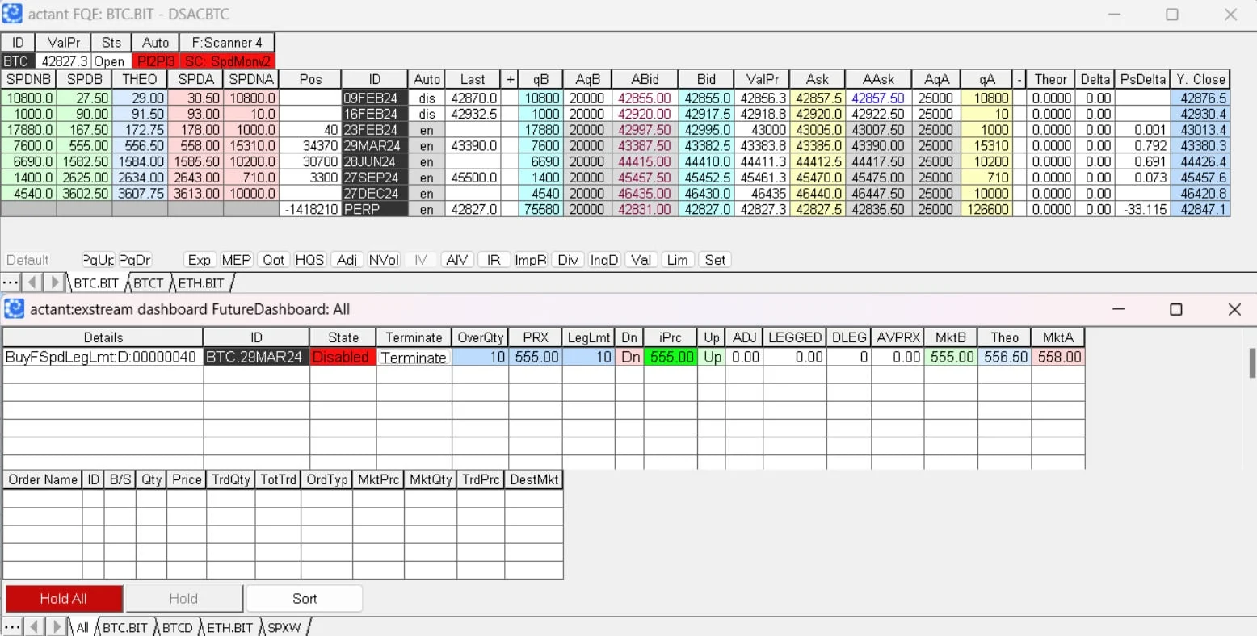Click the NVol toolbar button
This screenshot has height=636, width=1257.
[384, 260]
